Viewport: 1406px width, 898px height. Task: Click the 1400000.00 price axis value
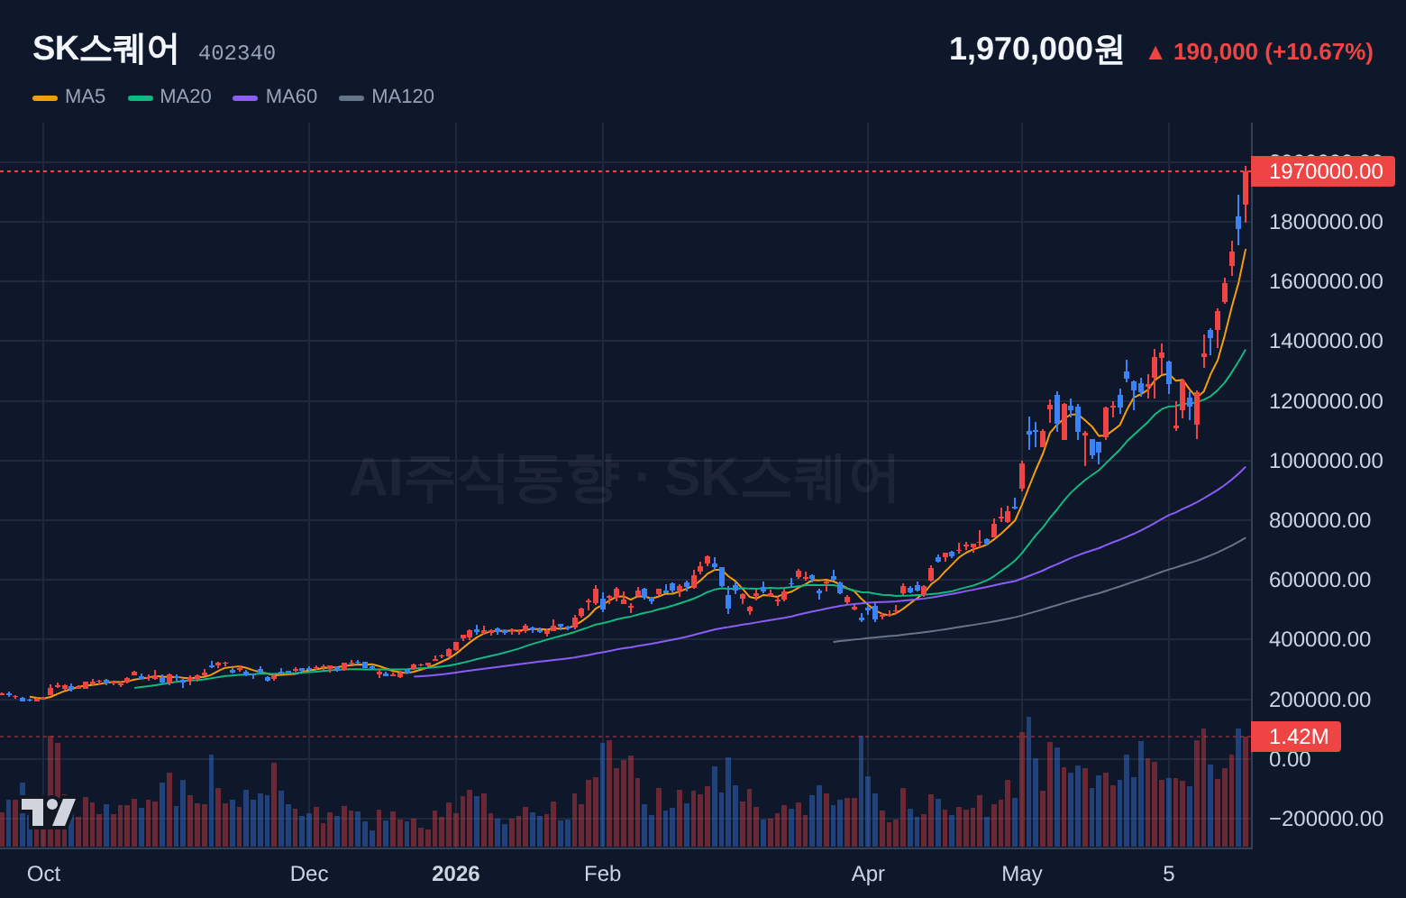point(1326,341)
